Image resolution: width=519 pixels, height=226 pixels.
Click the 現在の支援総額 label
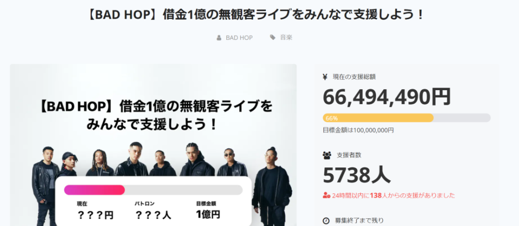coord(354,77)
